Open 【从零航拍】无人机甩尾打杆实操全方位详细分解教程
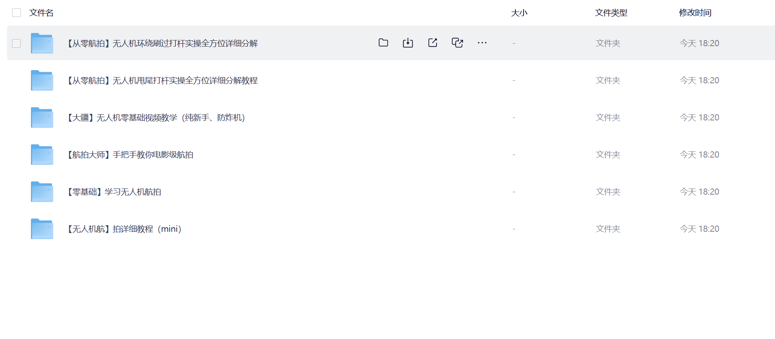This screenshot has height=339, width=775. pos(162,80)
